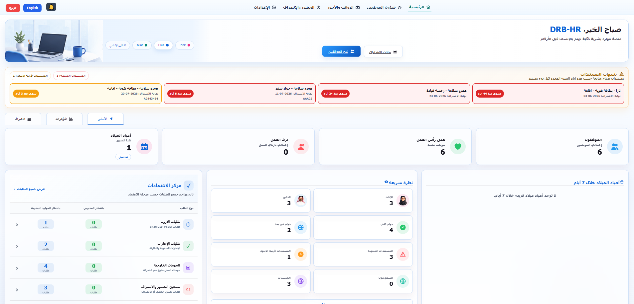Click the expired documents warning triangle icon

point(403,254)
